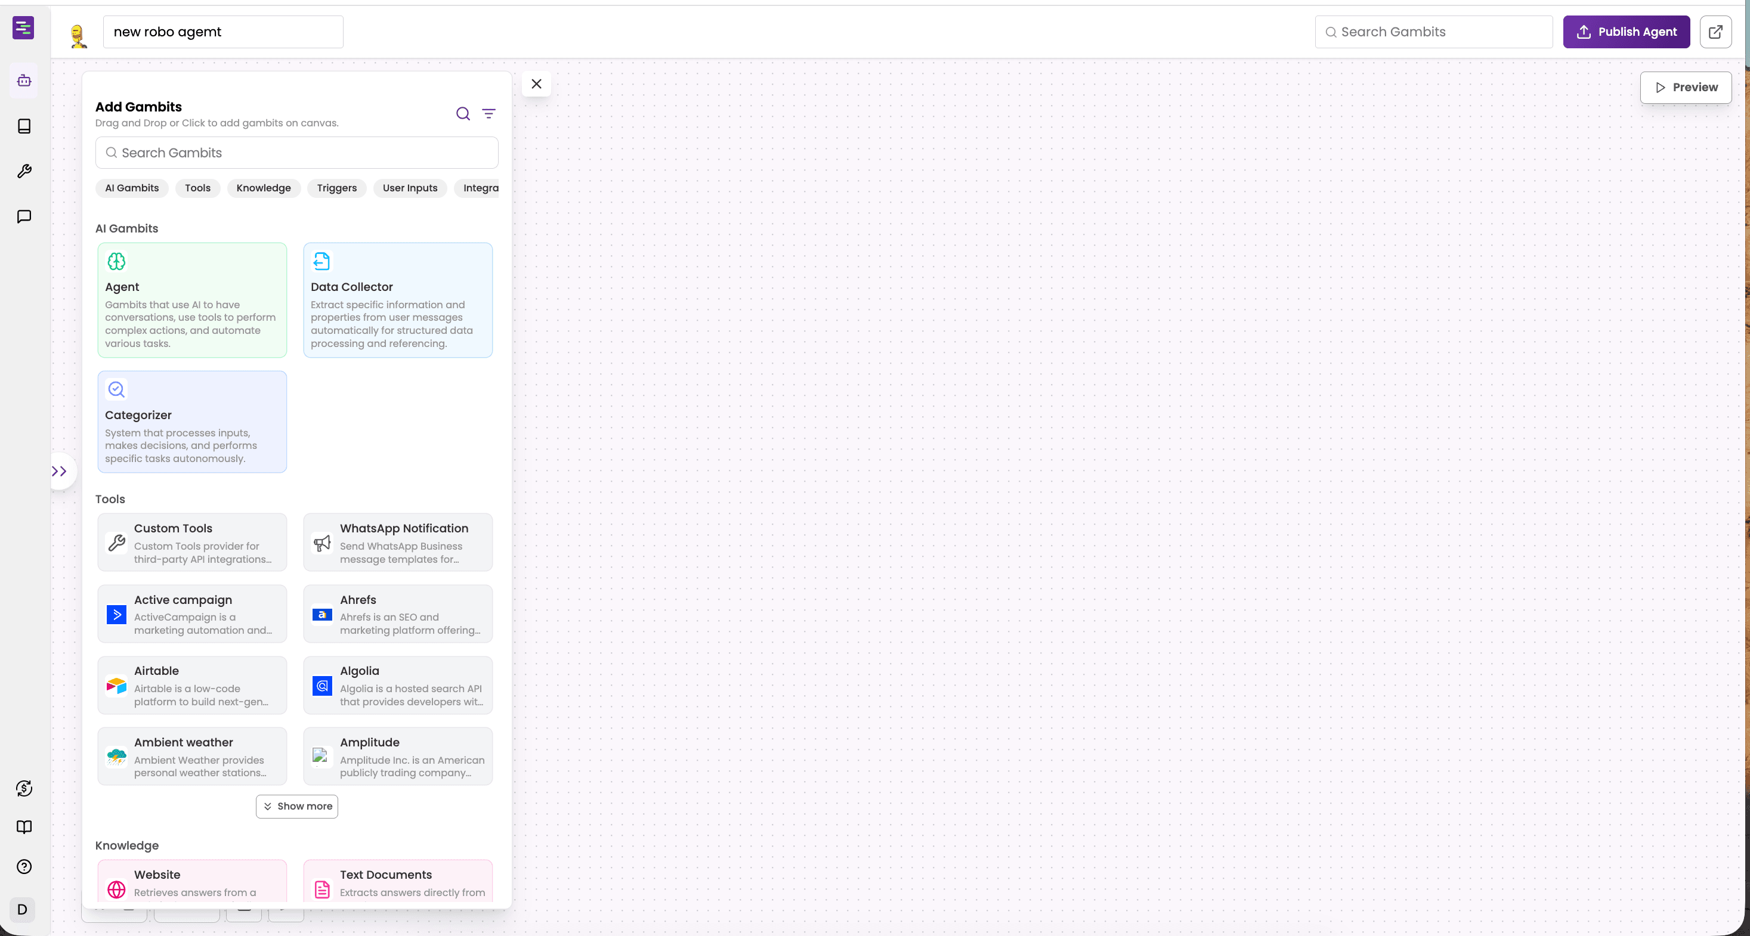The height and width of the screenshot is (936, 1750).
Task: Open the Preview button
Action: coord(1686,88)
